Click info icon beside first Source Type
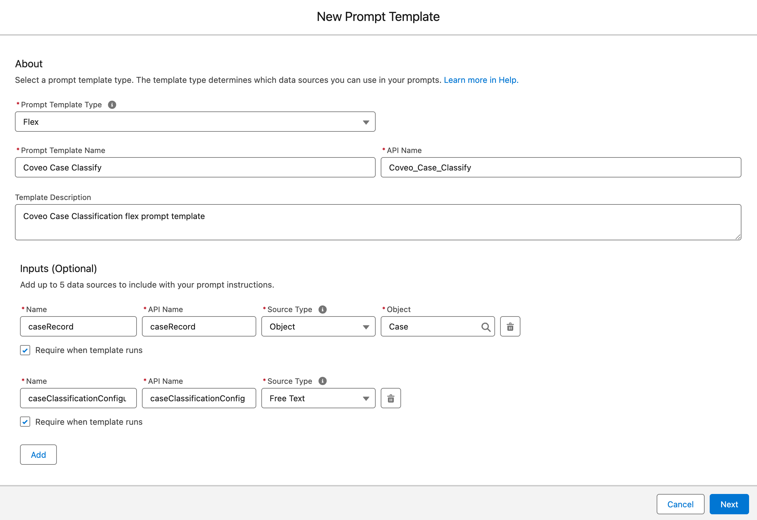Screen dimensions: 757x520 tap(322, 309)
